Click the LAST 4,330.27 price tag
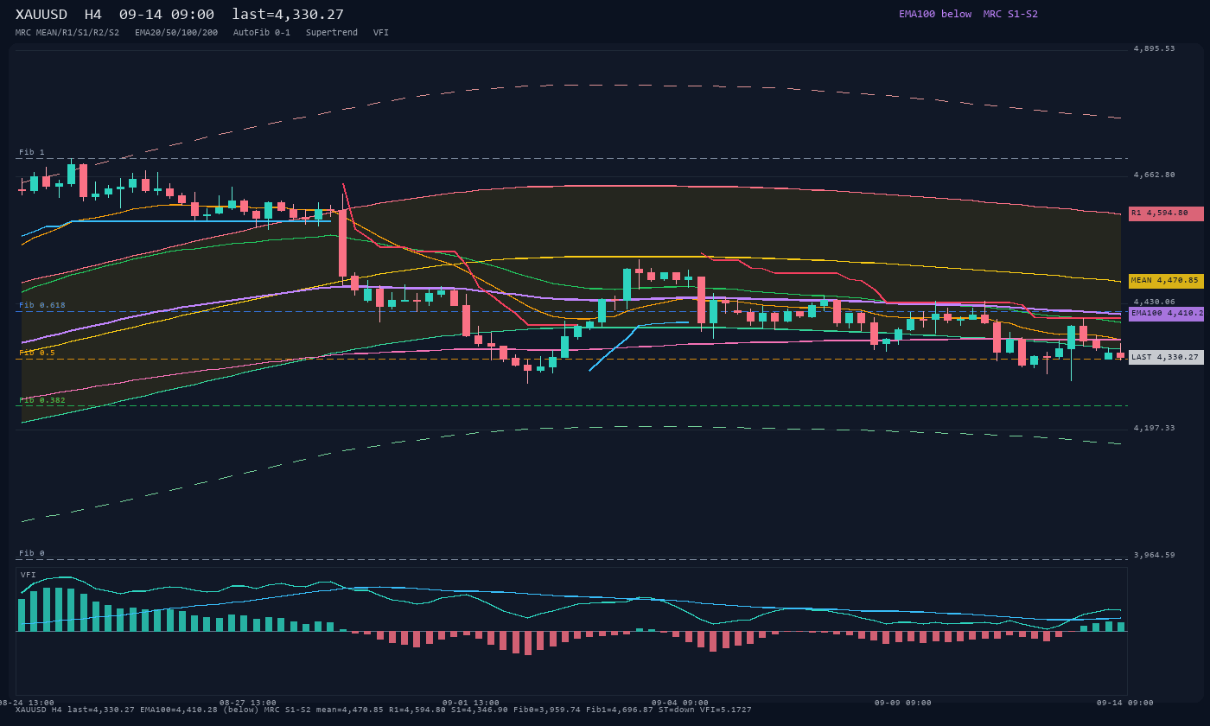The width and height of the screenshot is (1210, 726). (x=1166, y=357)
